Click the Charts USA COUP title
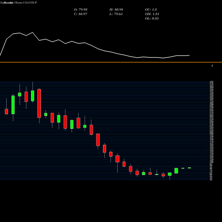The width and height of the screenshot is (222, 222). click(x=26, y=3)
